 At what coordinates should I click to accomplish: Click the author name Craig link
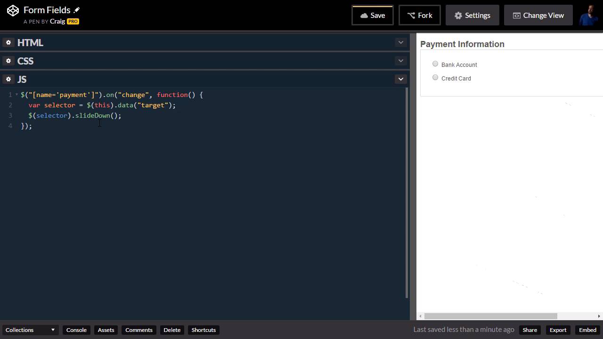(57, 21)
